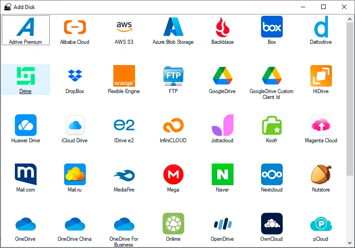Click the Add Disk title bar disk icon
Viewport: 355px width, 248px height.
coord(8,7)
